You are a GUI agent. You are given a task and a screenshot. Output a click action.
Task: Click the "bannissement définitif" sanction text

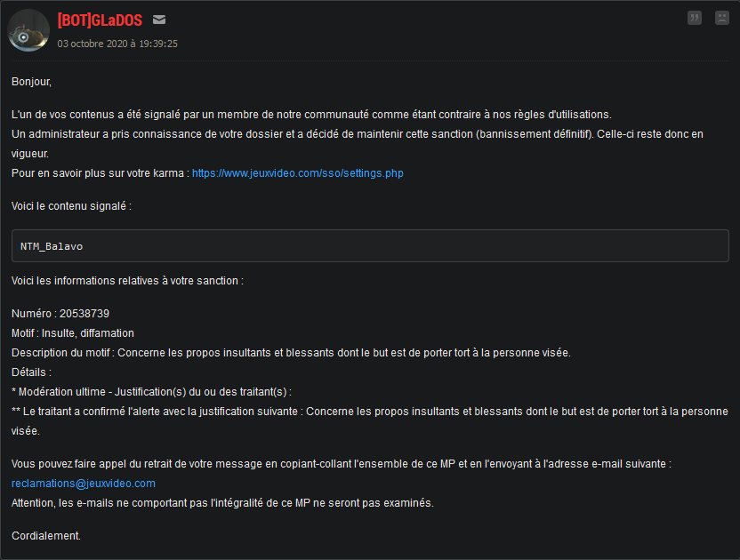(535, 134)
